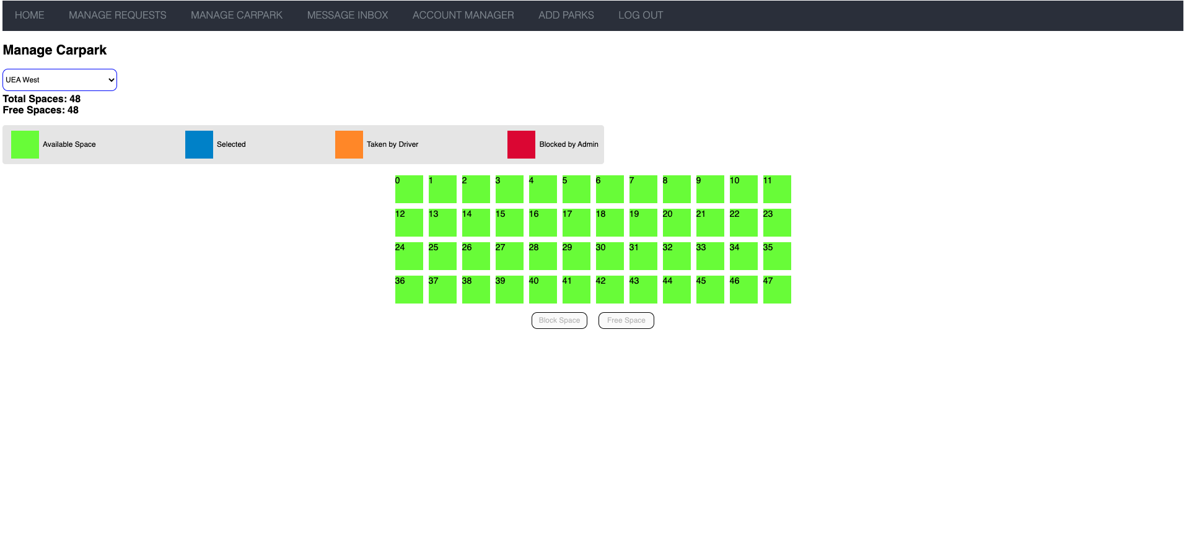Open Account Manager from navigation bar

coord(463,15)
